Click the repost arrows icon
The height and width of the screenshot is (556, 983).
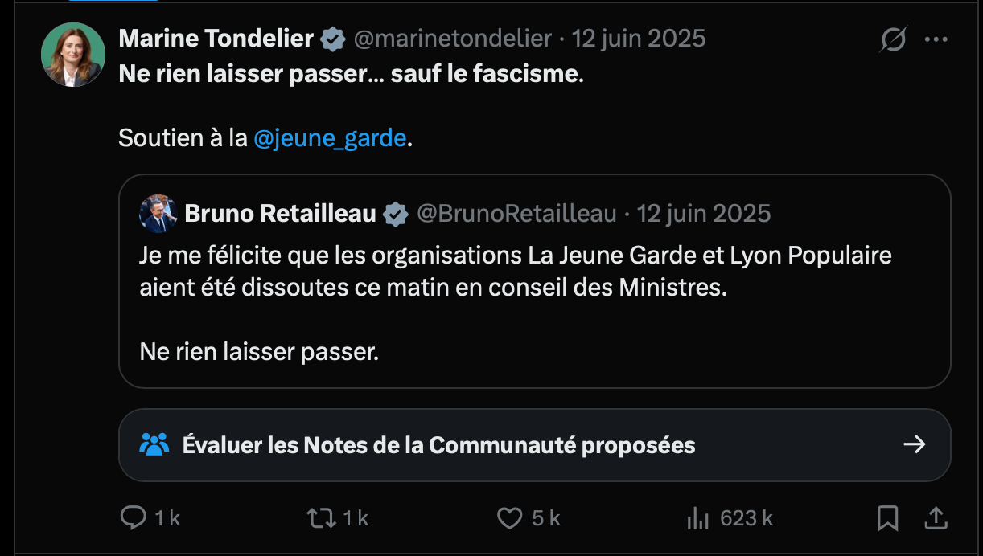(322, 518)
